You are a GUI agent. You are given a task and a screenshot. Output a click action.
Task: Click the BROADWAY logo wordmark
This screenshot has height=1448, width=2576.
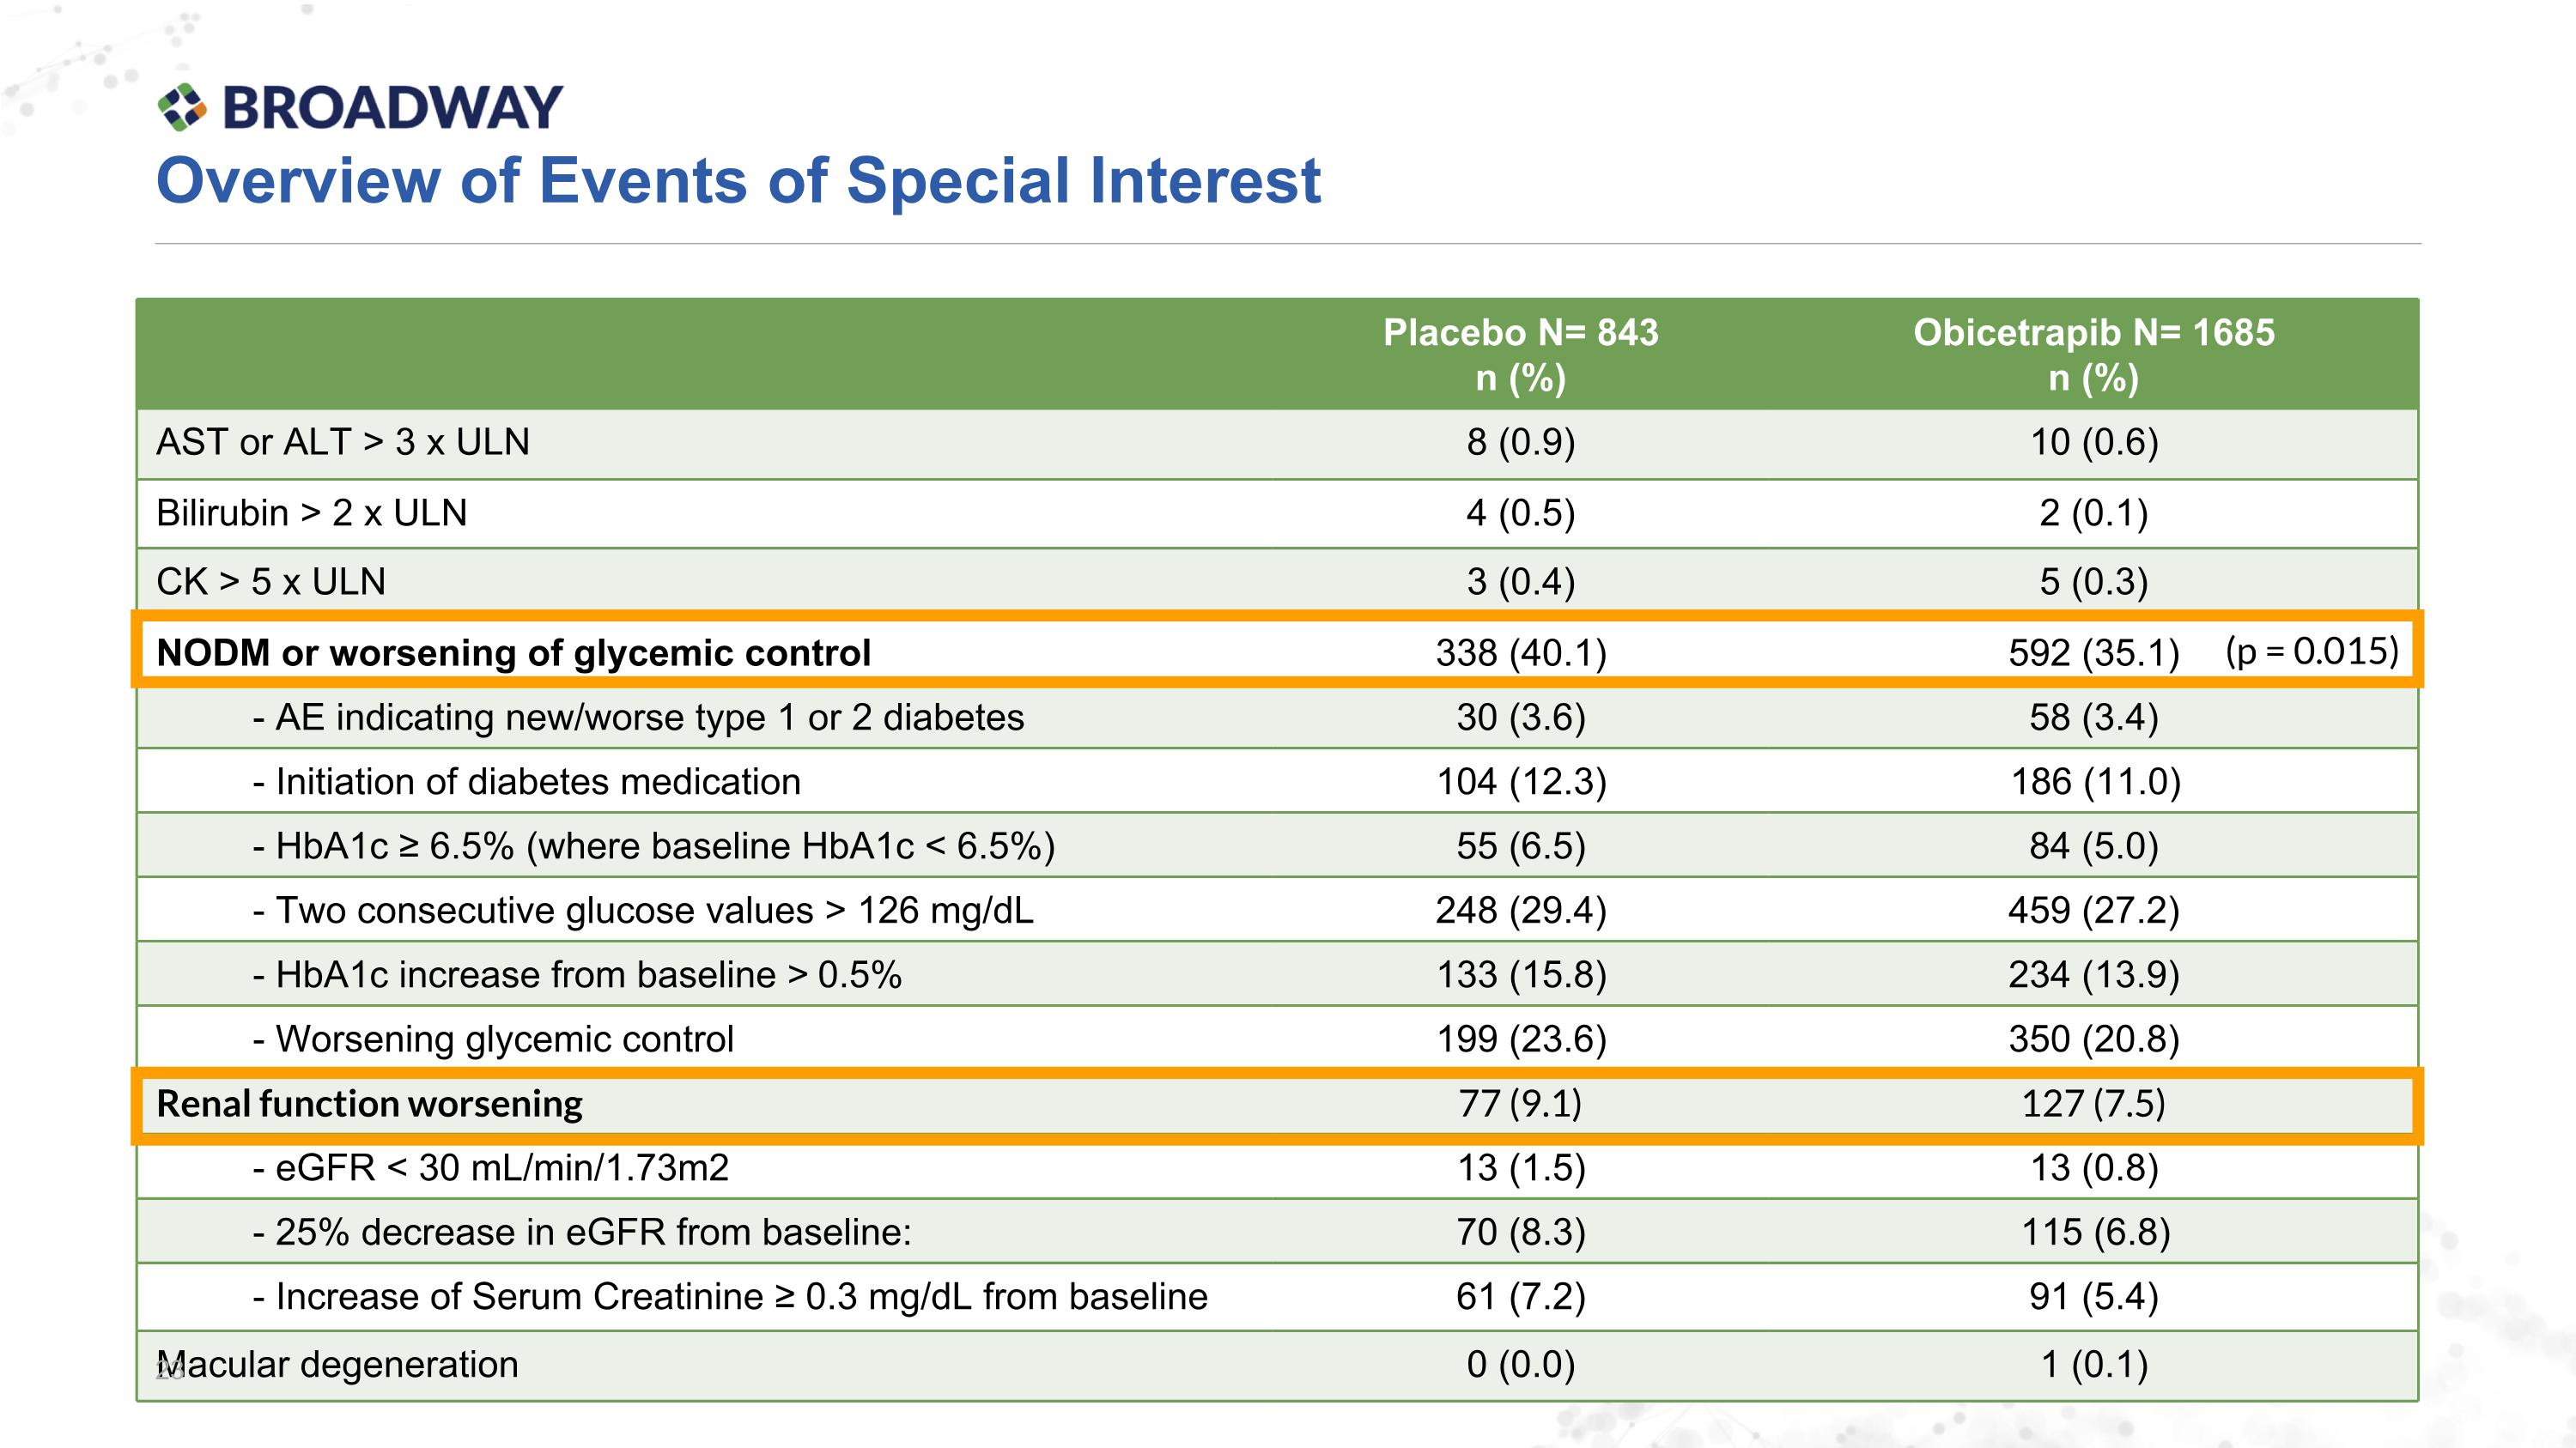(392, 108)
